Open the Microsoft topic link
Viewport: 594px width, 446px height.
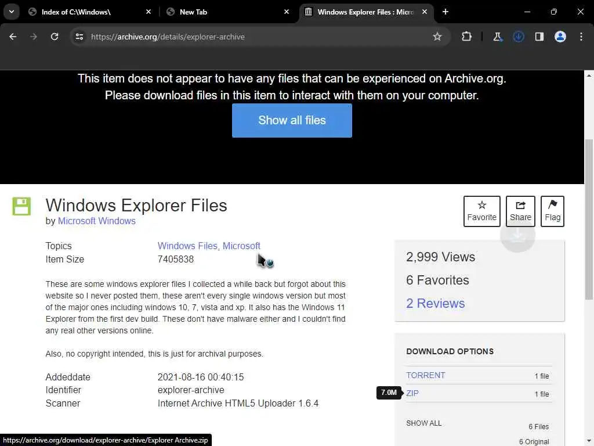coord(241,246)
